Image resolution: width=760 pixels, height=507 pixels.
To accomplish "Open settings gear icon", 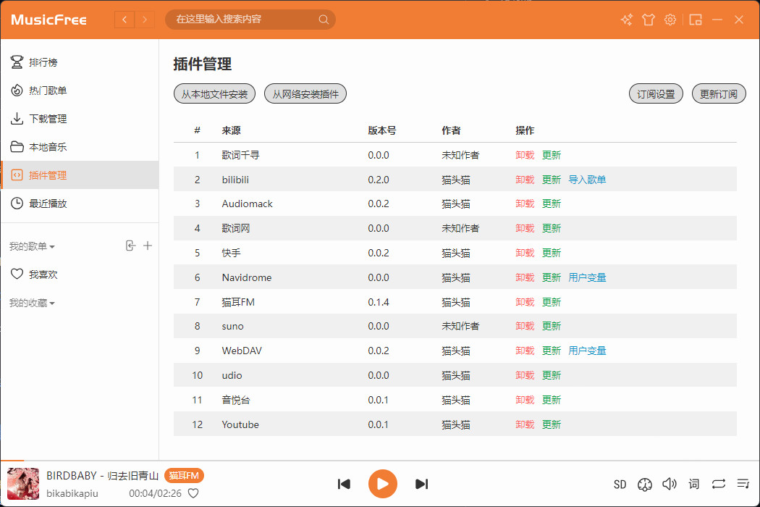I will (670, 20).
